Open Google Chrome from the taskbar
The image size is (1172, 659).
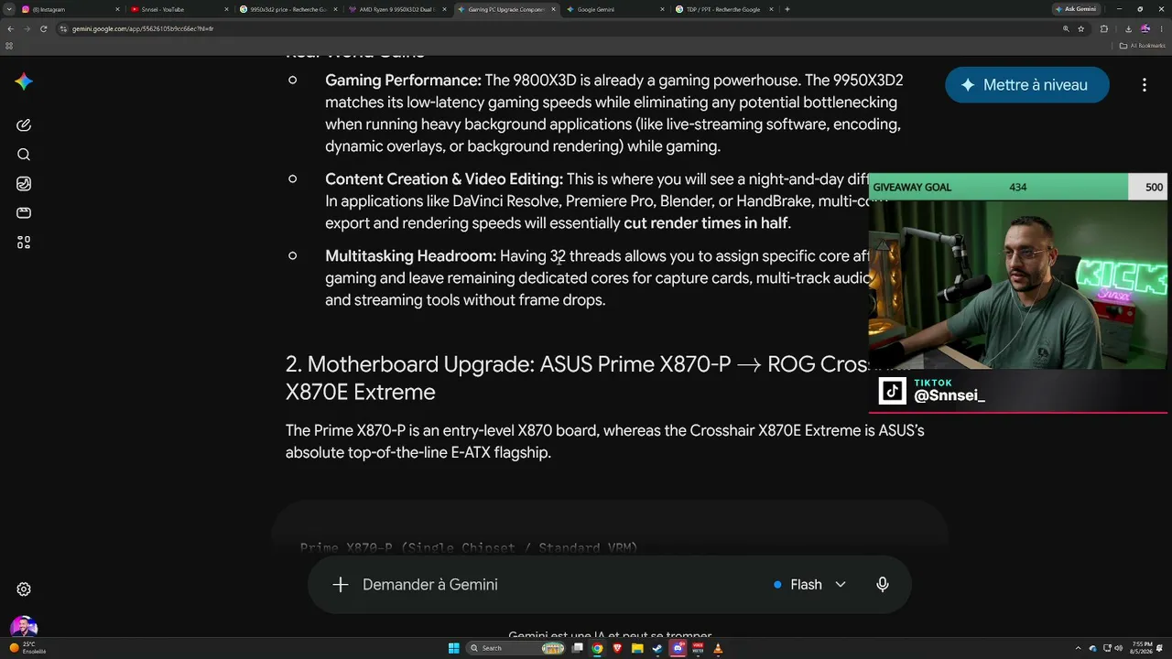(x=597, y=649)
